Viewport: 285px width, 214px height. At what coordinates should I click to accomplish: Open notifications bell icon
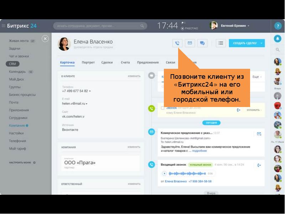click(x=278, y=38)
